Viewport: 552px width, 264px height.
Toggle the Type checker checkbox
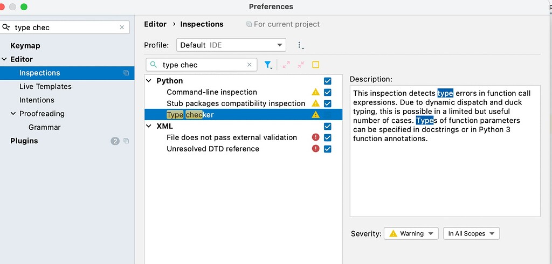(327, 115)
